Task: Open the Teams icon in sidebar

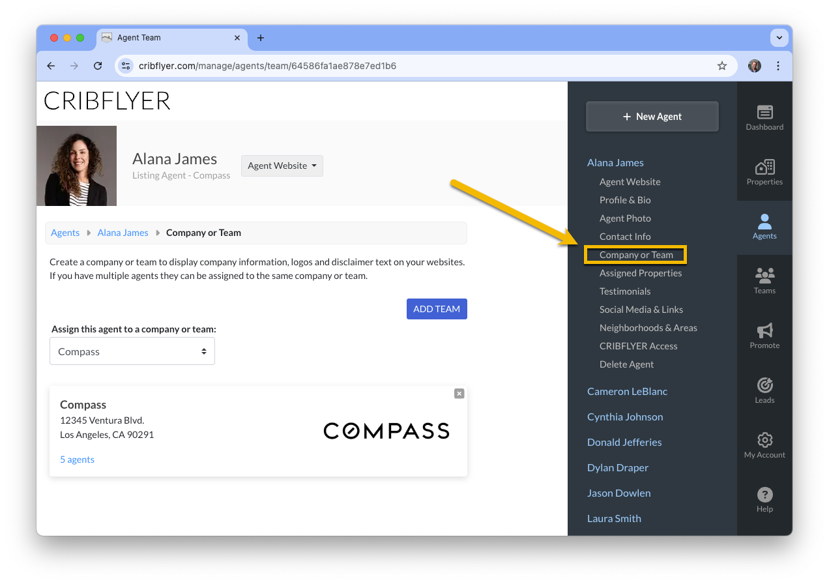Action: coord(764,275)
